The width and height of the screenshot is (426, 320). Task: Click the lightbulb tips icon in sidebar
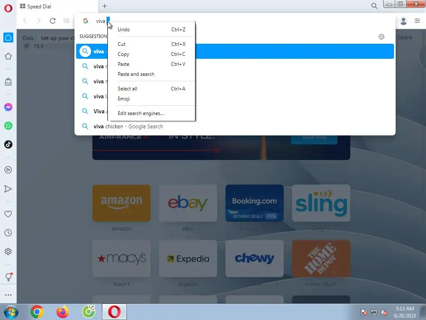click(x=8, y=277)
